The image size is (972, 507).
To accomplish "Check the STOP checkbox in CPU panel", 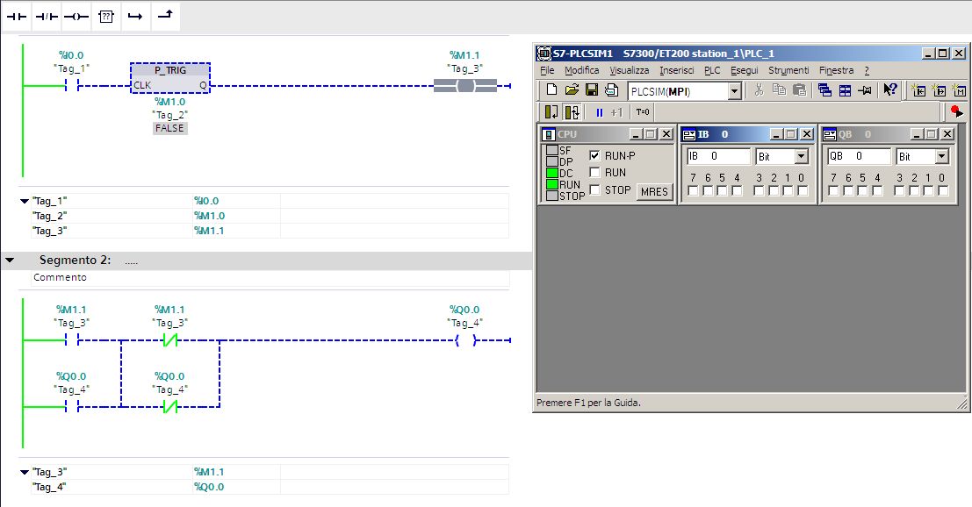I will coord(594,189).
